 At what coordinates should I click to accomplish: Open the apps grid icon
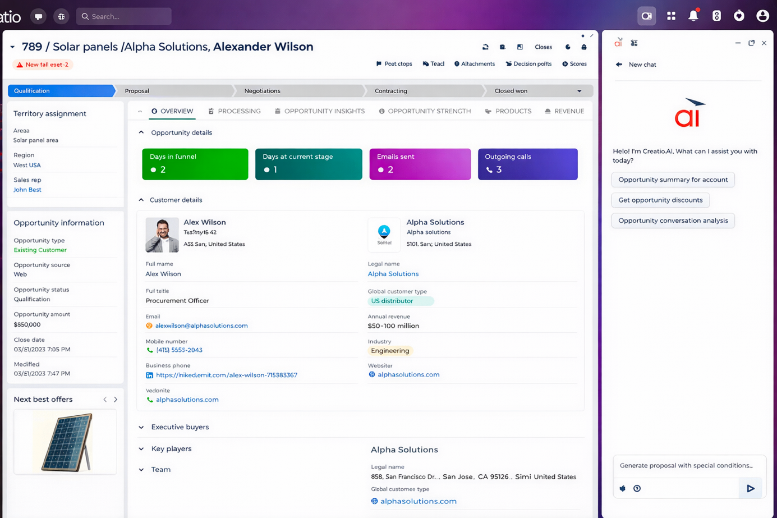coord(671,16)
